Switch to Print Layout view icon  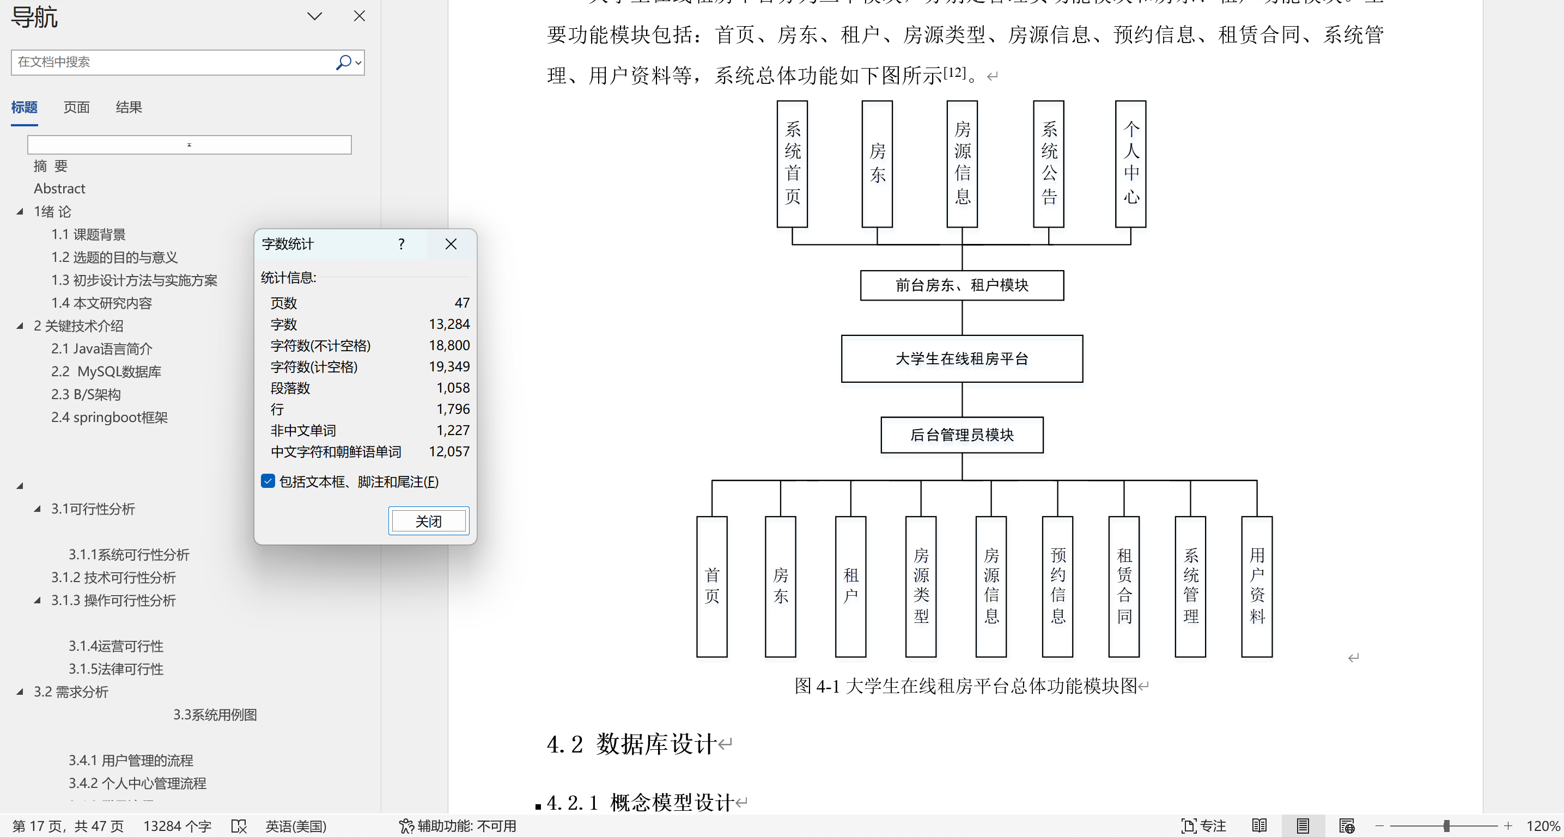pyautogui.click(x=1303, y=827)
